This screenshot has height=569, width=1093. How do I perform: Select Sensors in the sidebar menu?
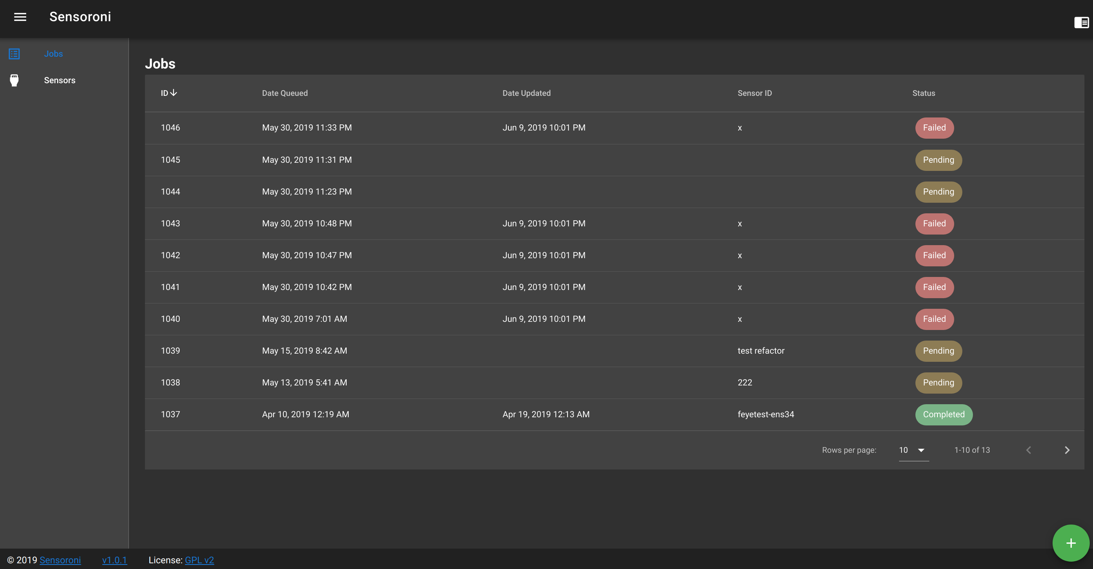[x=60, y=80]
